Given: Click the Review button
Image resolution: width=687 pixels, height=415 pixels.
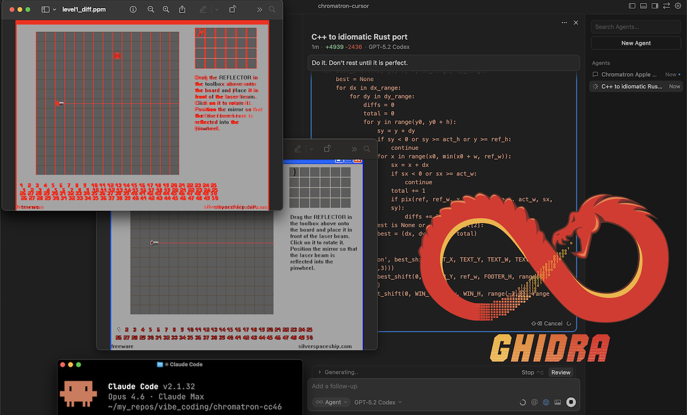Looking at the screenshot, I should [x=562, y=372].
